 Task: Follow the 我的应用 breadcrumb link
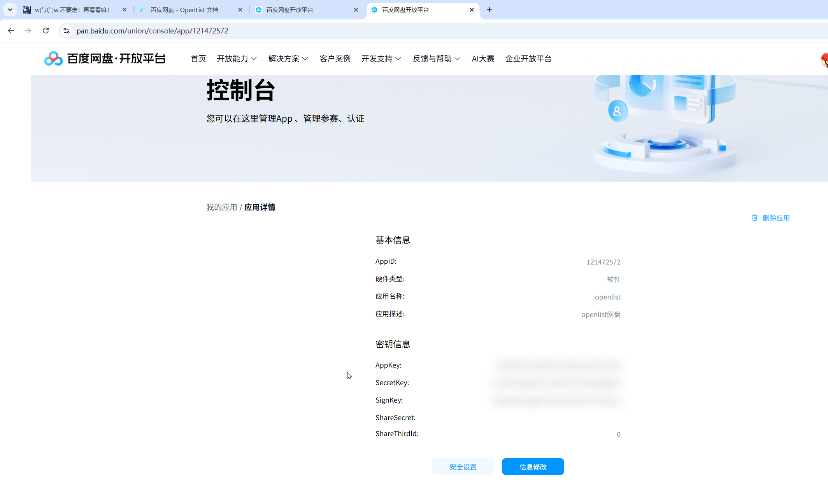coord(221,207)
